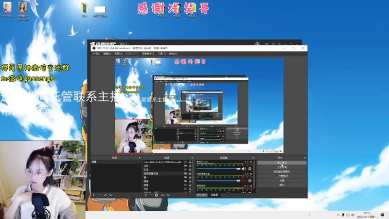Open volume icon in the system tray
Screen dimensions: 389x219
353,215
